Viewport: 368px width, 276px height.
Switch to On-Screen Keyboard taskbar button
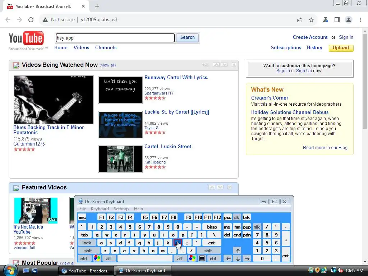point(143,271)
